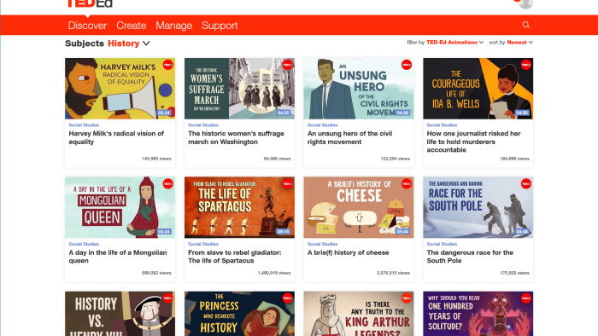This screenshot has width=598, height=336.
Task: Click Social Studies tag under Harvey Milk lesson
Action: coord(84,125)
